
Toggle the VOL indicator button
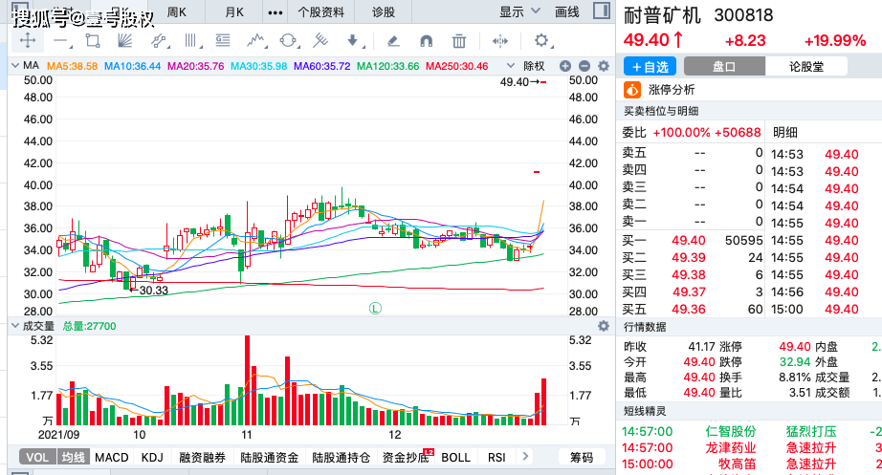click(x=37, y=457)
